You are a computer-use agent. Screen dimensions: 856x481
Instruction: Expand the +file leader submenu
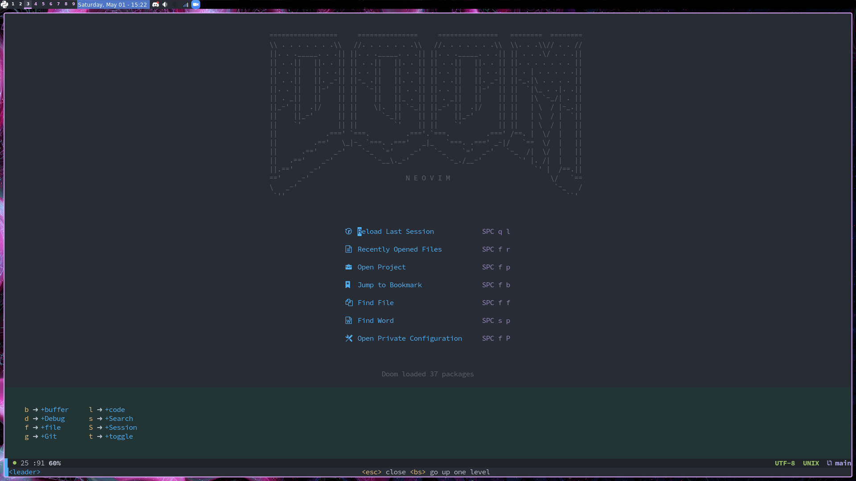tap(51, 427)
